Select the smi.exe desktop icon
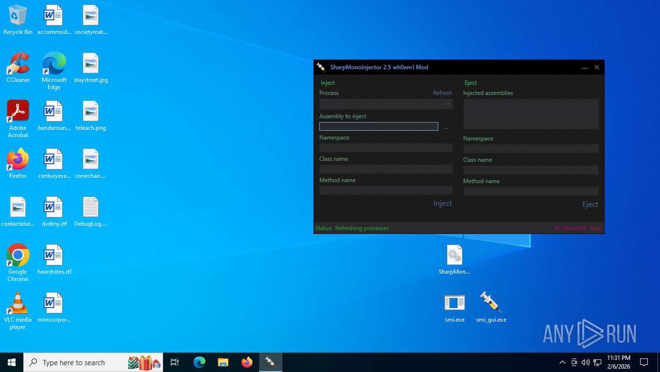The image size is (660, 372). [455, 308]
